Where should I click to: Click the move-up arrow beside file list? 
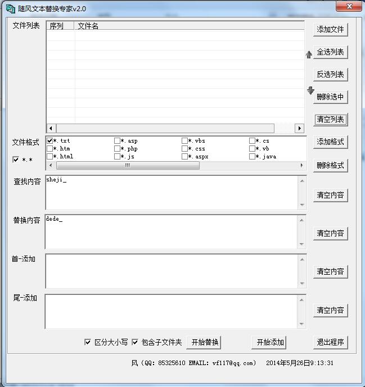coord(308,55)
